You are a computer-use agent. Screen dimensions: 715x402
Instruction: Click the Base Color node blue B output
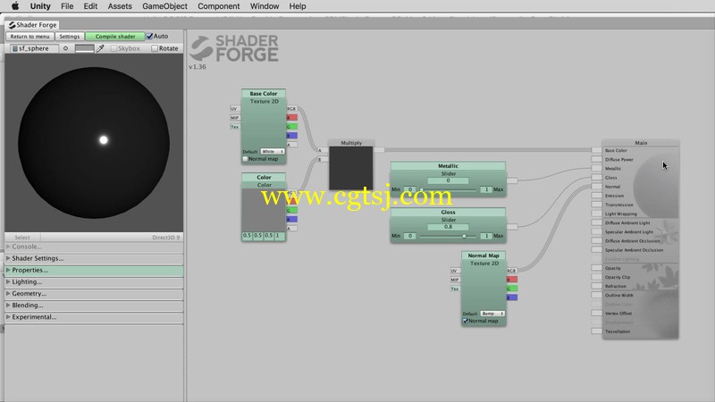tap(292, 136)
